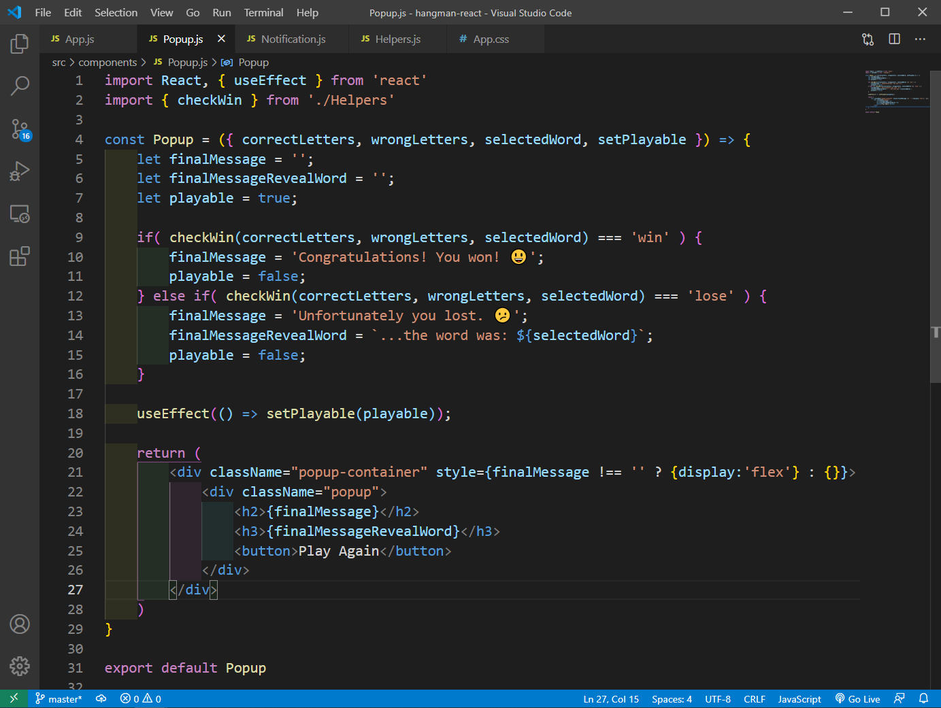The image size is (941, 708).
Task: Open the Edit menu
Action: tap(73, 12)
